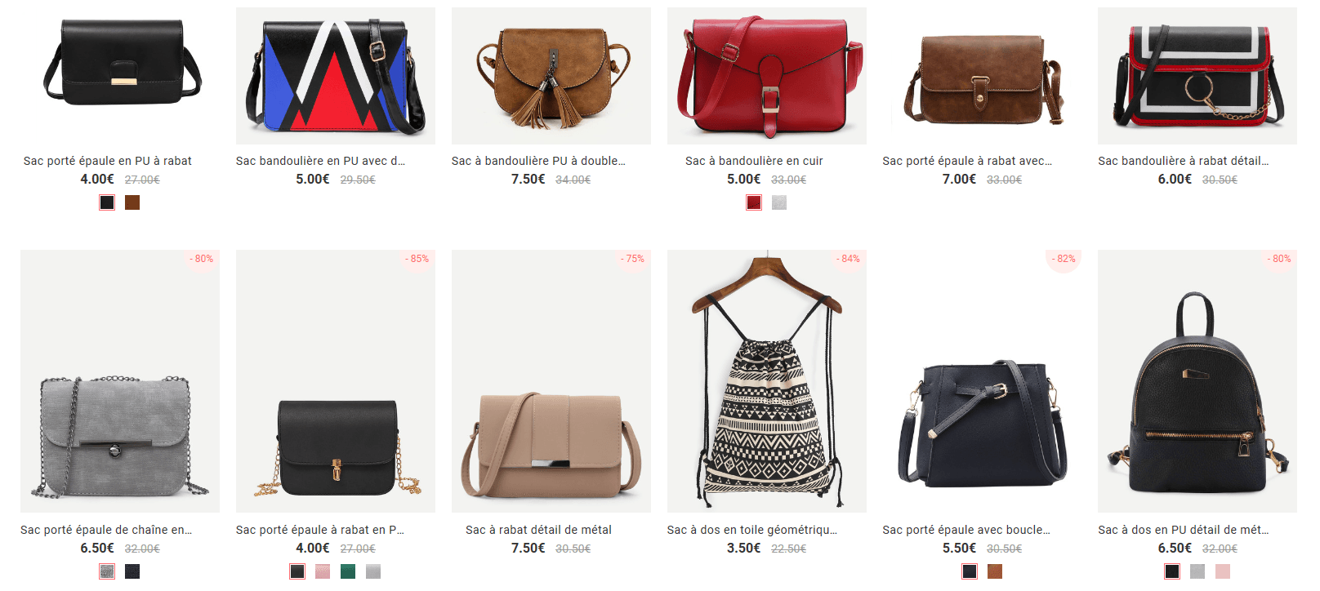Pick silver swatch for Sac à bandoulière en cuir
The height and width of the screenshot is (591, 1320).
[779, 202]
